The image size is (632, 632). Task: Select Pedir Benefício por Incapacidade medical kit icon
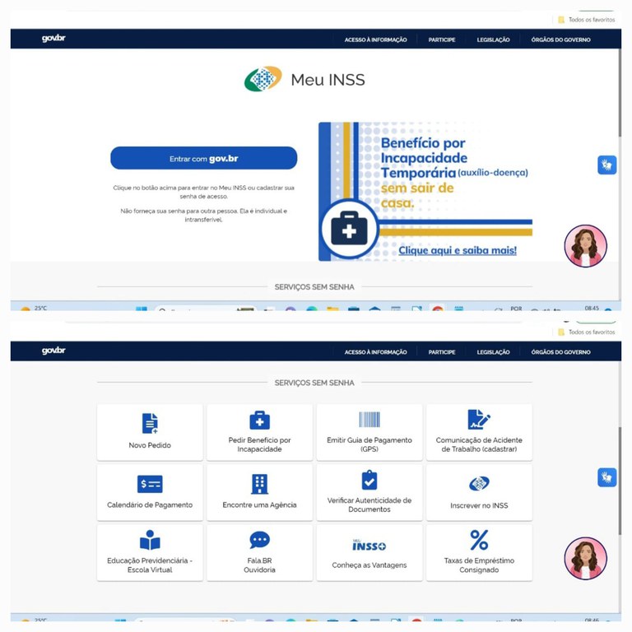pos(259,420)
